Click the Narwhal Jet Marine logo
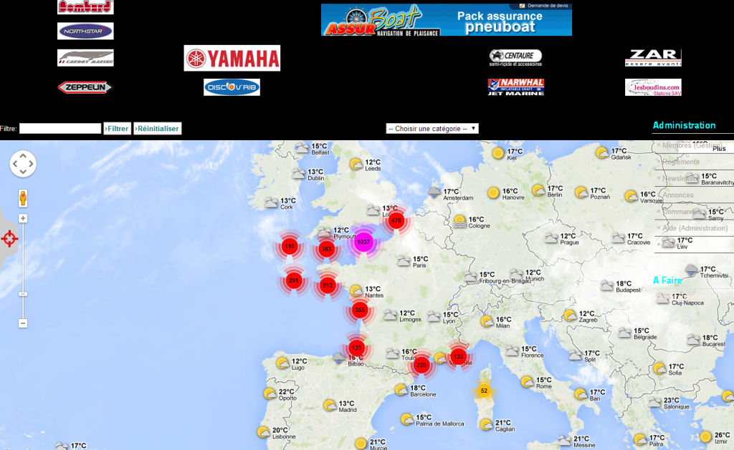The width and height of the screenshot is (734, 450). [515, 87]
